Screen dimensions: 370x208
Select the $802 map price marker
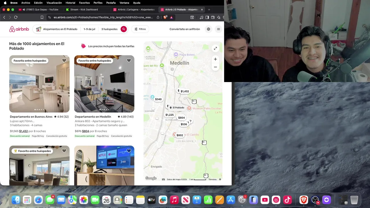coord(180,135)
